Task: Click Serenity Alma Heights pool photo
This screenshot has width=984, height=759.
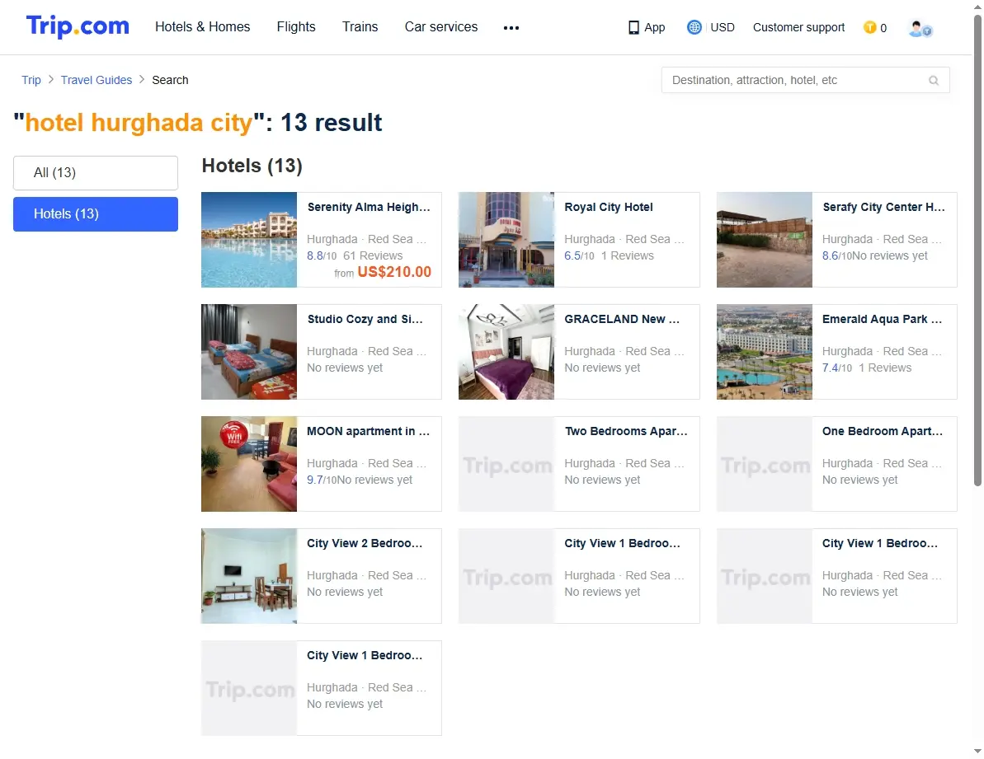Action: [x=249, y=240]
